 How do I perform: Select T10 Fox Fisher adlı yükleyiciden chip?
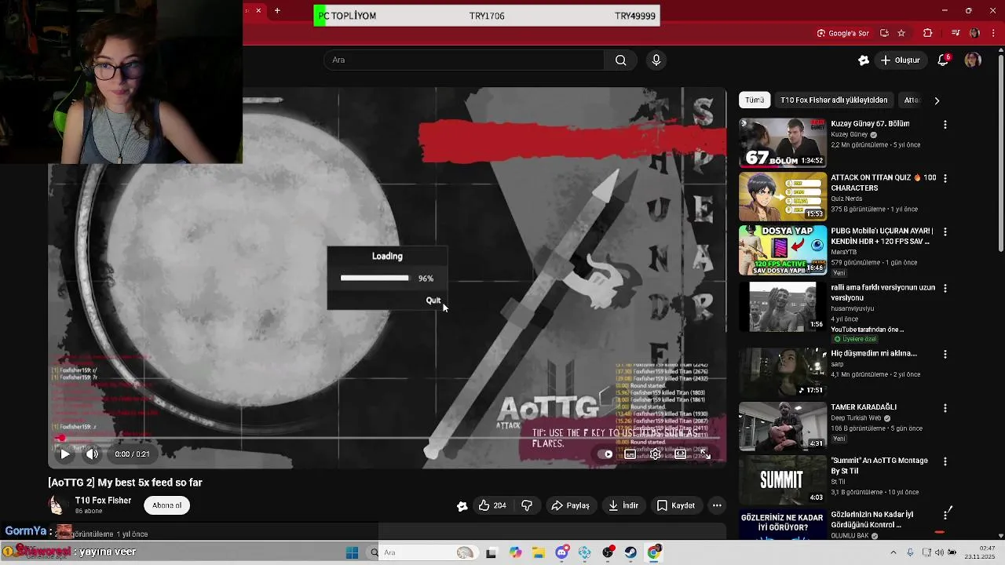[x=834, y=100]
